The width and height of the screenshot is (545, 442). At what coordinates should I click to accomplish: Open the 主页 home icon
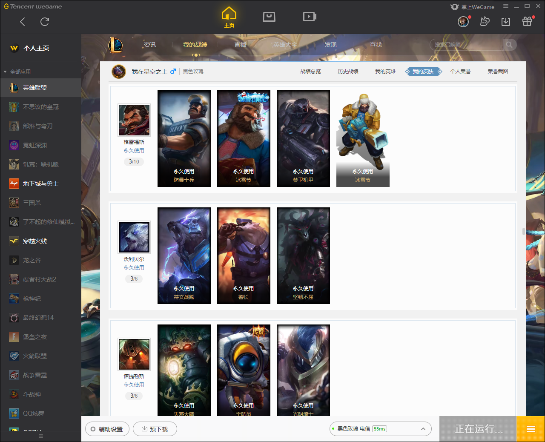[229, 17]
